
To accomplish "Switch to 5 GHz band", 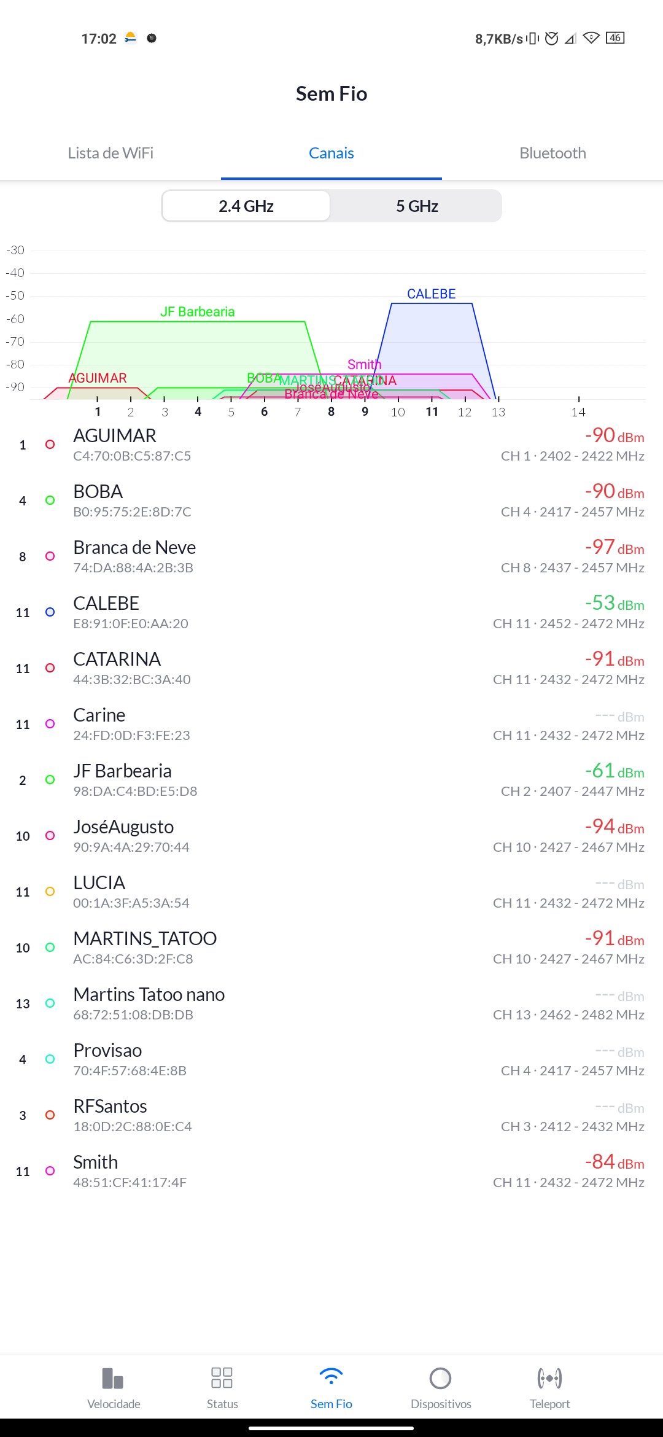I will [417, 206].
